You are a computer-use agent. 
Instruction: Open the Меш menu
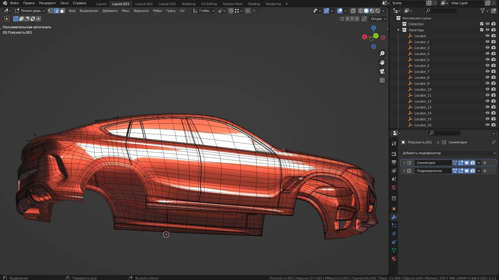click(x=125, y=11)
